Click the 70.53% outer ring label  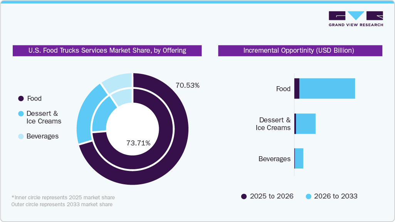pos(187,85)
